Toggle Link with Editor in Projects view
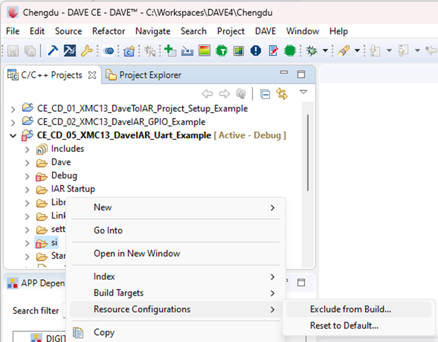This screenshot has height=342, width=438. click(x=281, y=94)
